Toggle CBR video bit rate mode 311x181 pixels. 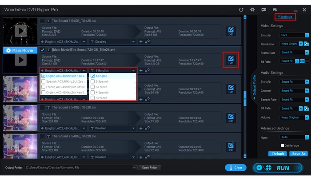(302, 61)
